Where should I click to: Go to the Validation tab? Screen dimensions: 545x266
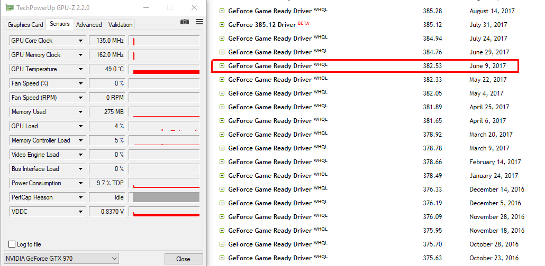pos(120,25)
